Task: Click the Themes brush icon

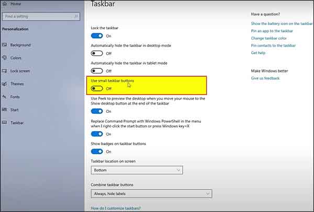Action: pyautogui.click(x=4, y=84)
